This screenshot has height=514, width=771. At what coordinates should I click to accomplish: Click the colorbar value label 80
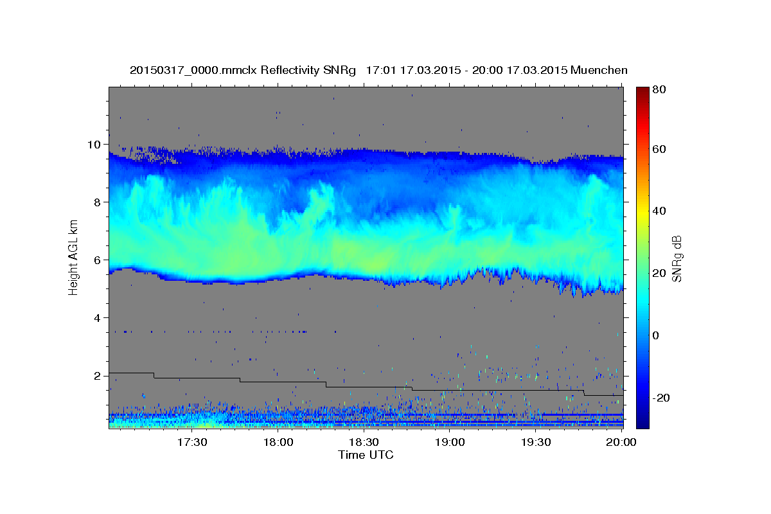tap(659, 90)
